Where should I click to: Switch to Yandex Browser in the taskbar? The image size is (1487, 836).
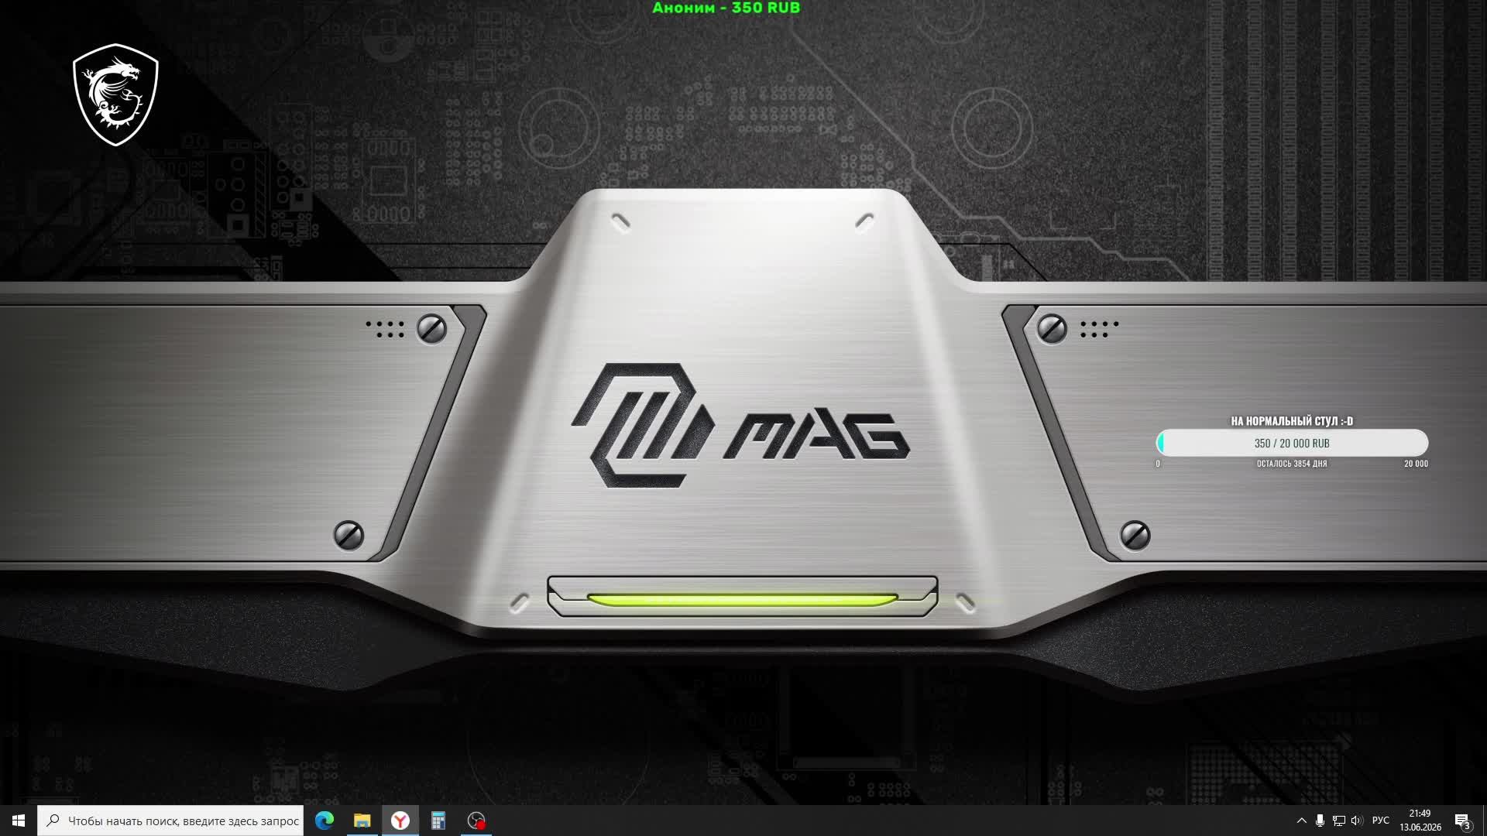pos(400,821)
